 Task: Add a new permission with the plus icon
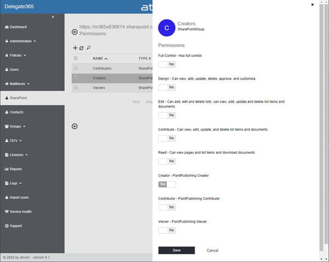click(x=75, y=48)
